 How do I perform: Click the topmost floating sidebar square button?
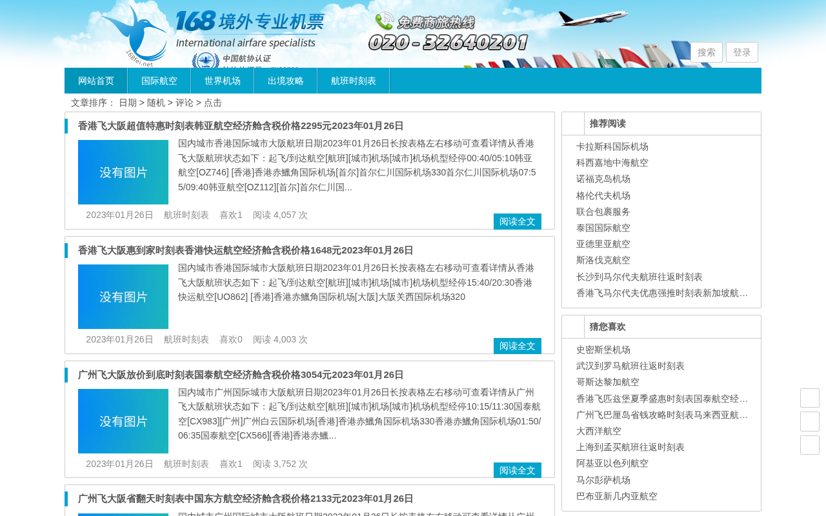810,398
